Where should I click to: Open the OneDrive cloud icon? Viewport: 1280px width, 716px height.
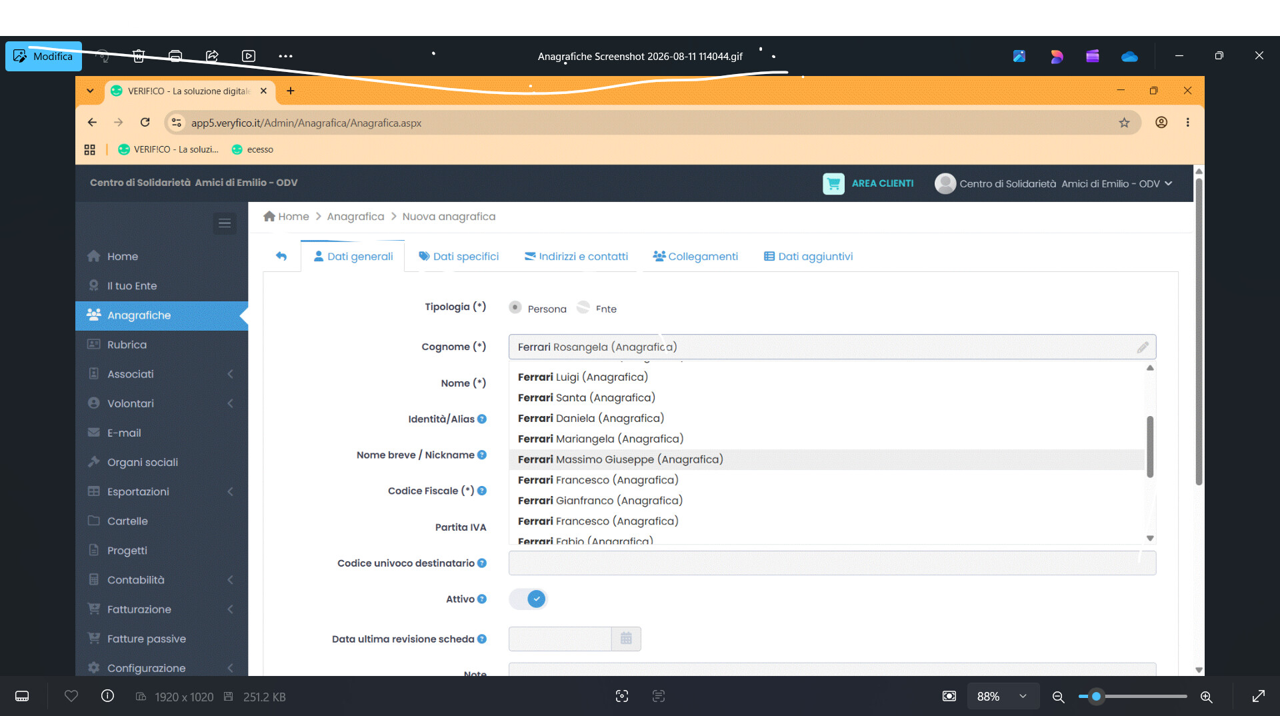point(1129,56)
